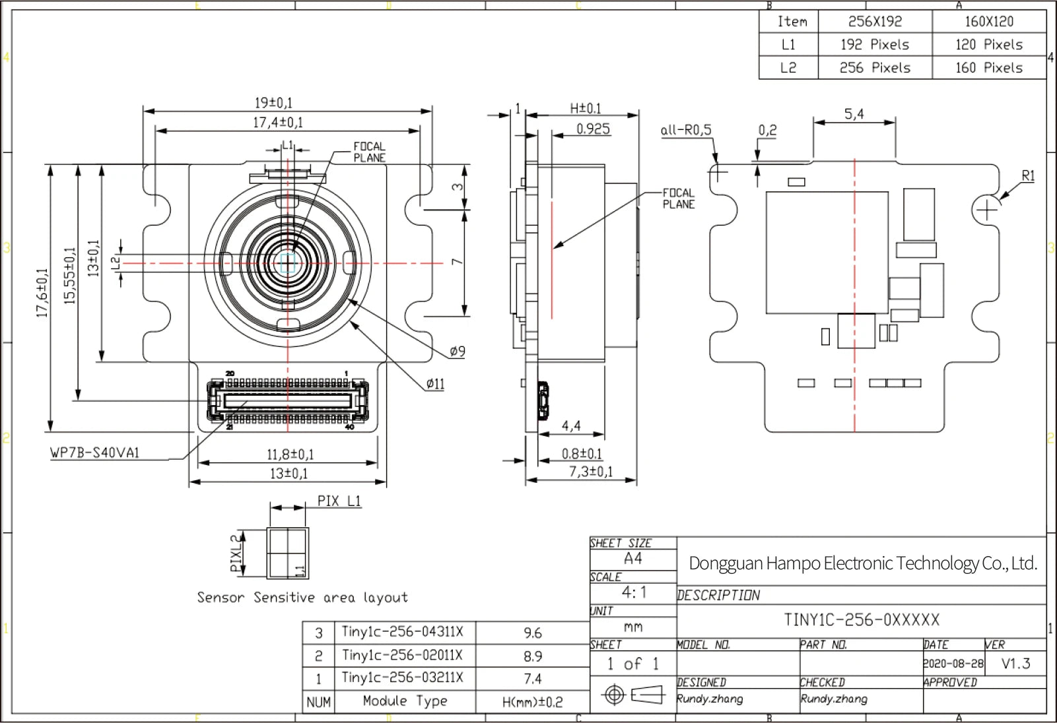This screenshot has height=723, width=1057.
Task: Select the large square chip on rear view
Action: (827, 252)
